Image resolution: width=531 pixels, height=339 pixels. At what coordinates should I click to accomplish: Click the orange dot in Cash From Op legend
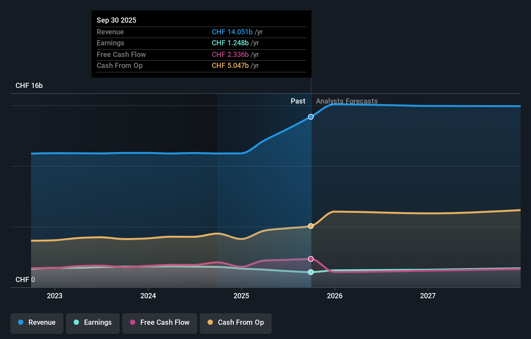210,323
